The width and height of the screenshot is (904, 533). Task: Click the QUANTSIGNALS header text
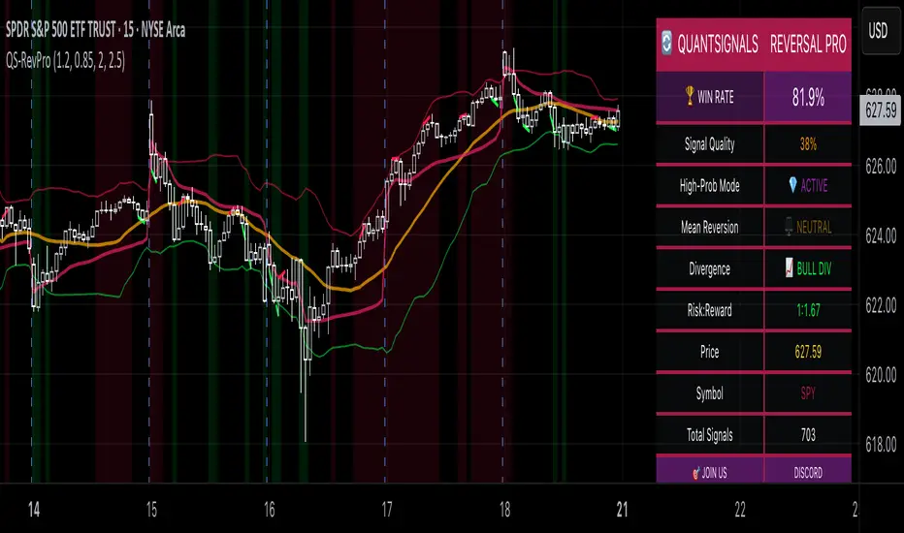(x=717, y=44)
